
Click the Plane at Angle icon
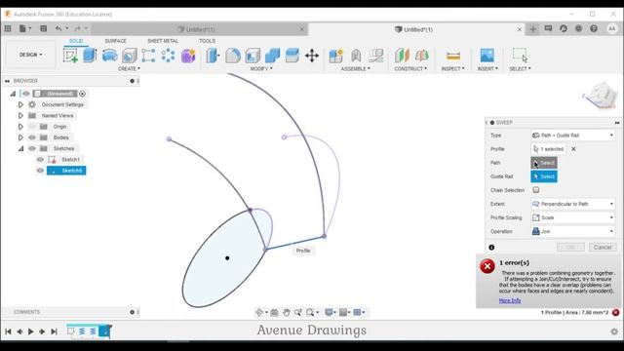[422, 56]
